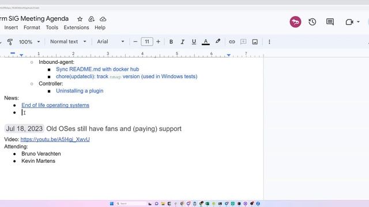Click the right indent marker on ruler
This screenshot has width=369, height=207.
[228, 55]
